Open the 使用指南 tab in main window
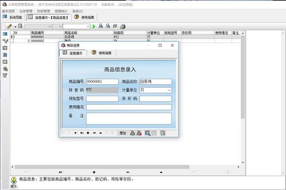The height and width of the screenshot is (190, 286). coord(84,17)
